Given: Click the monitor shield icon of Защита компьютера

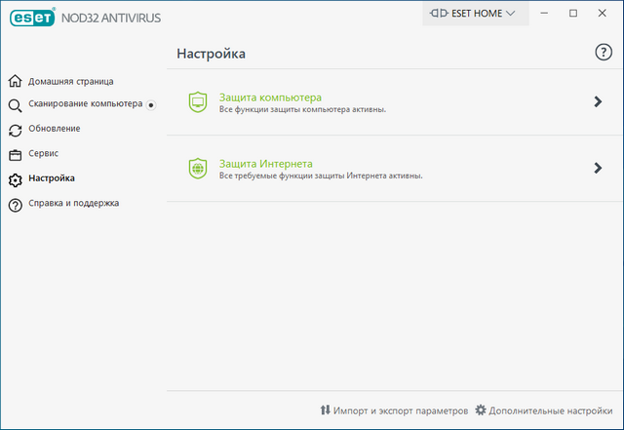Looking at the screenshot, I should tap(198, 102).
